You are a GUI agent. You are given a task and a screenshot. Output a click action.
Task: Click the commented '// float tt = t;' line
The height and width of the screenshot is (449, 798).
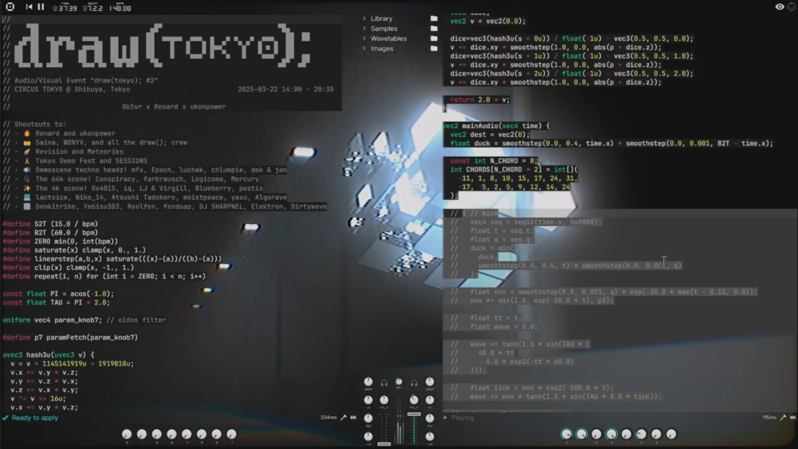click(x=486, y=318)
